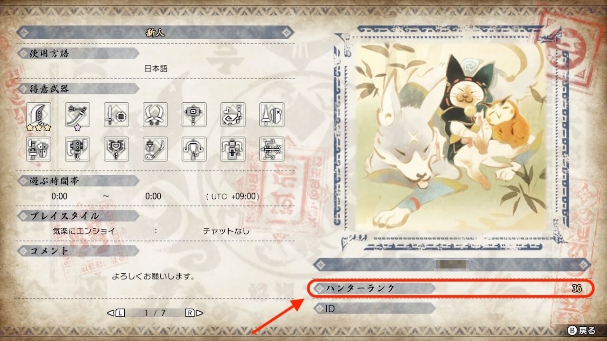Select the ハンターランク row
This screenshot has height=341, width=607.
click(451, 288)
